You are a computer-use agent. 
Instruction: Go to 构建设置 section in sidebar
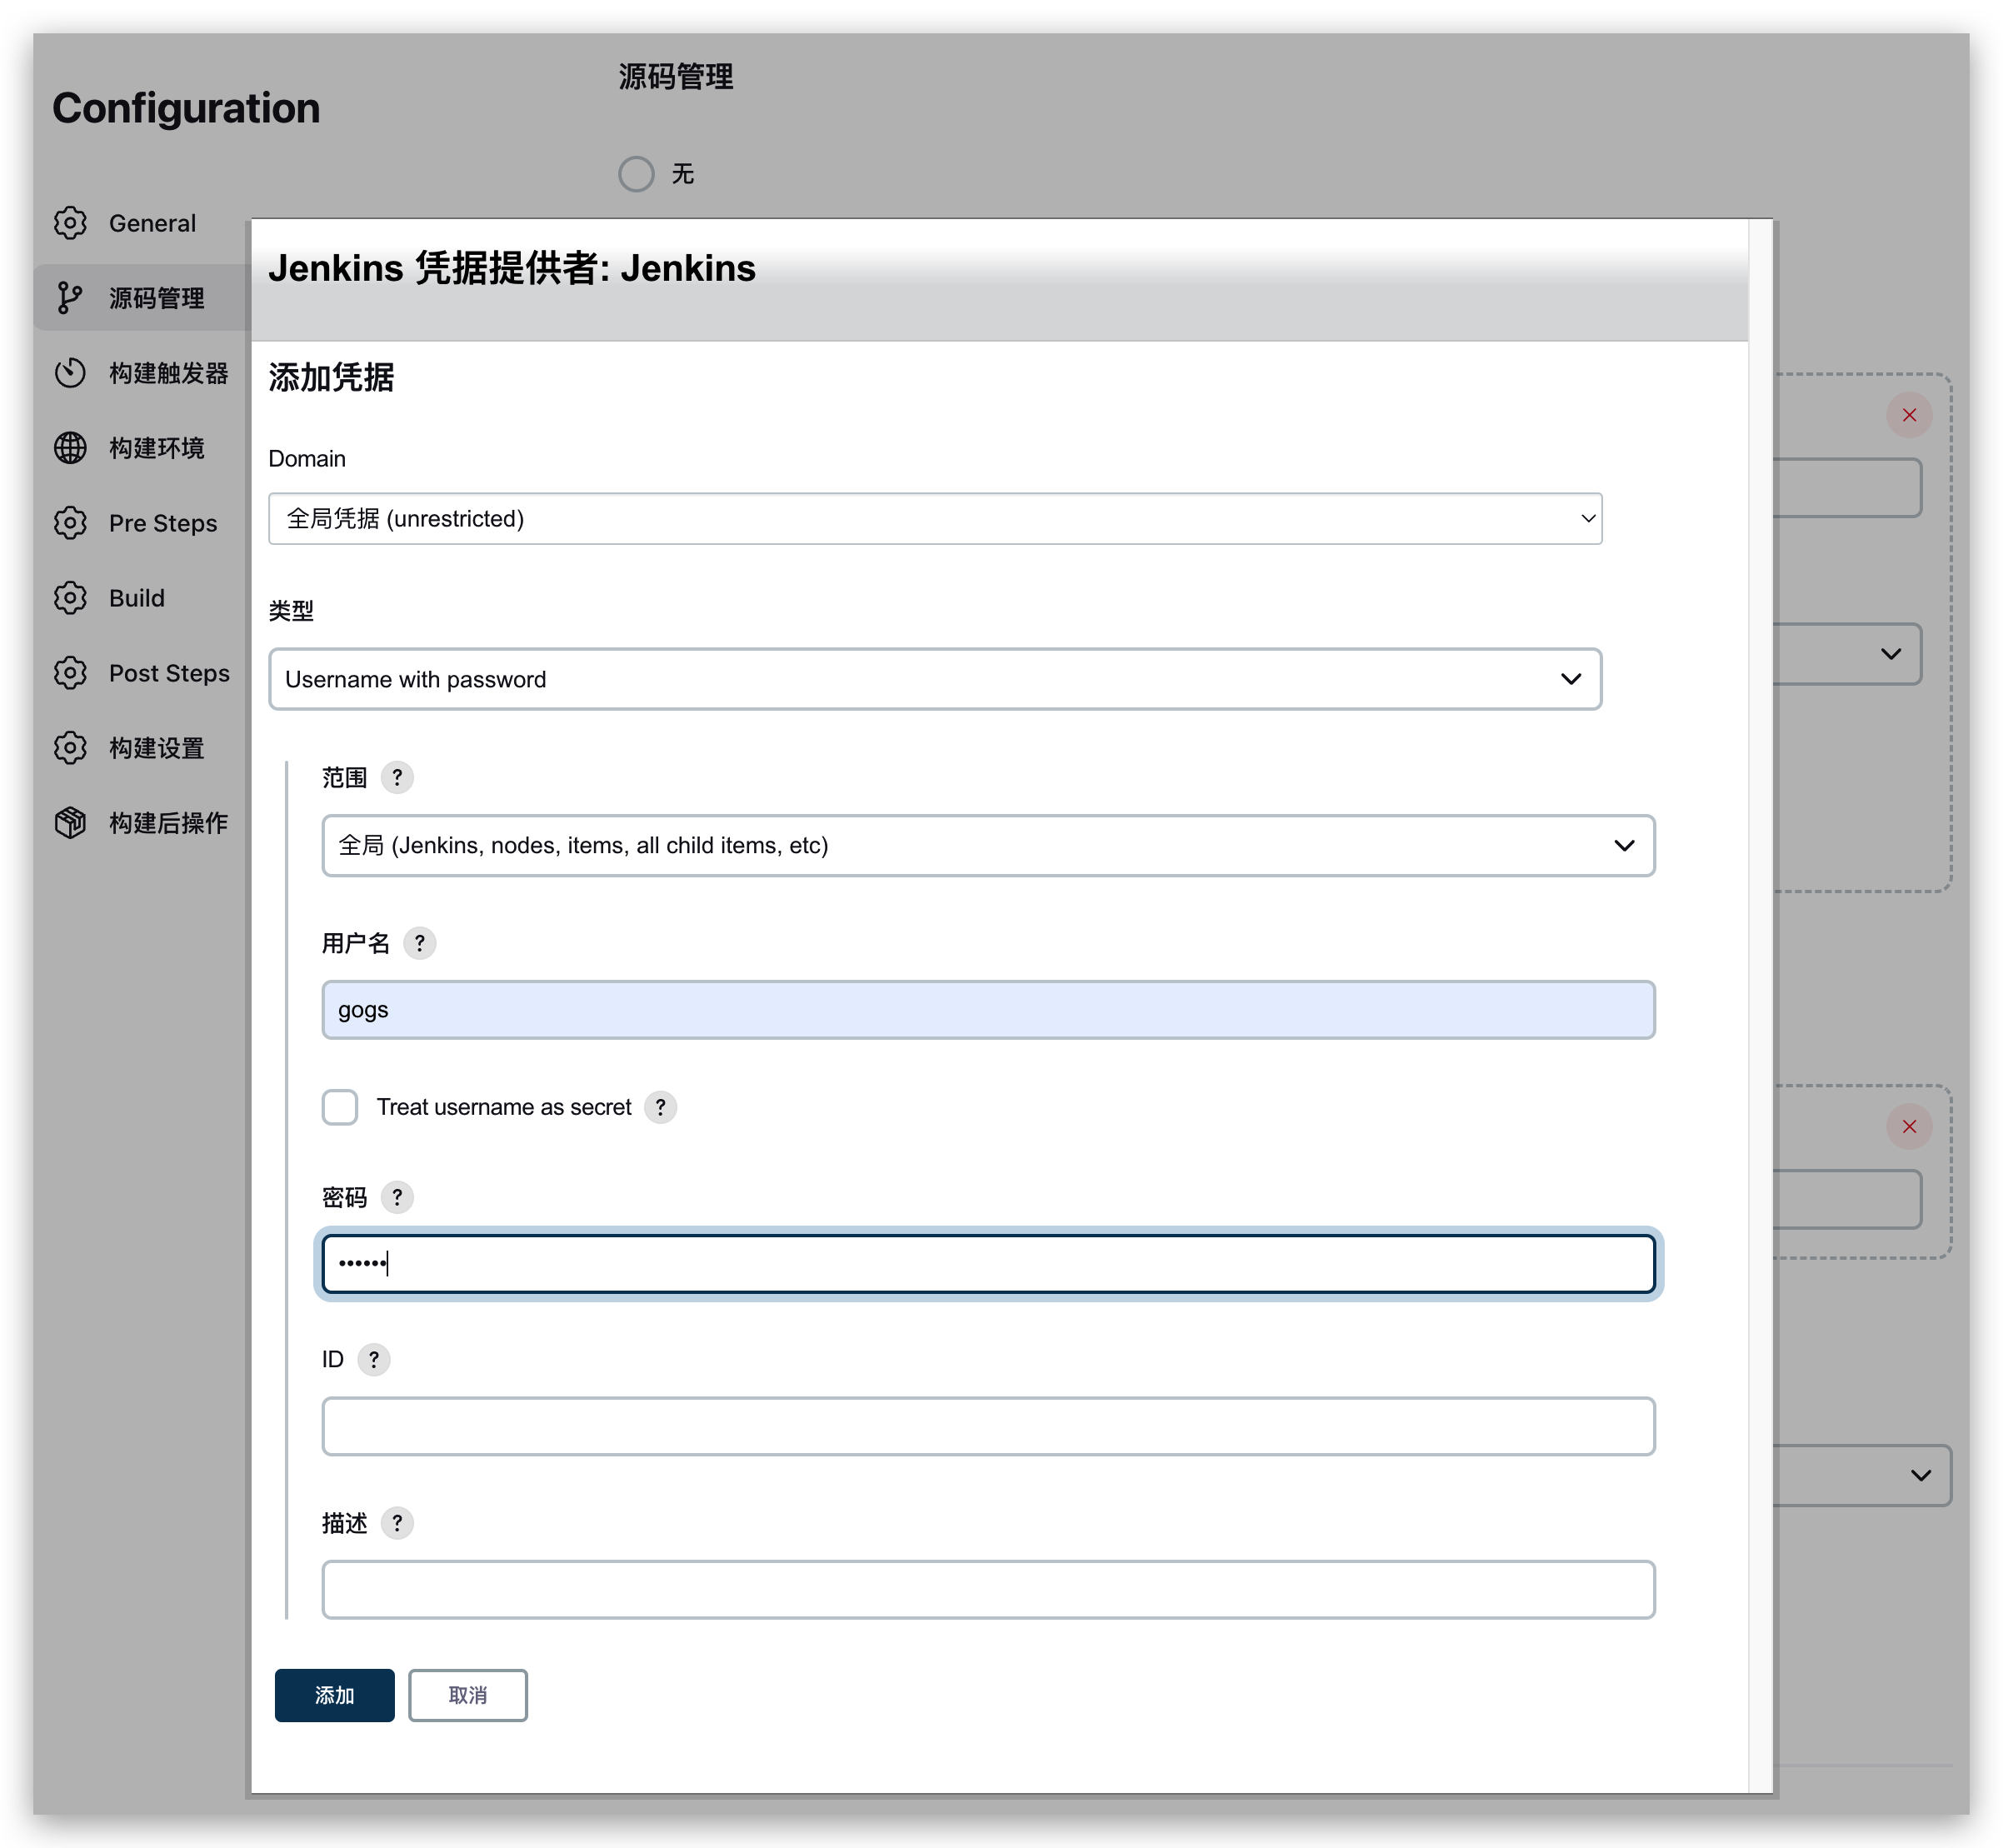point(157,748)
